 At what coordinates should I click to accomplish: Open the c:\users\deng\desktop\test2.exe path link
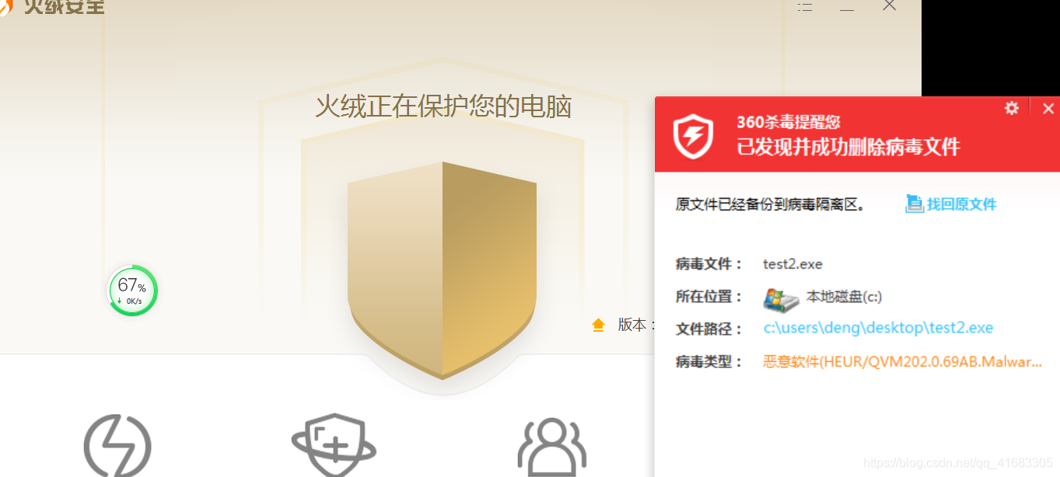click(878, 328)
